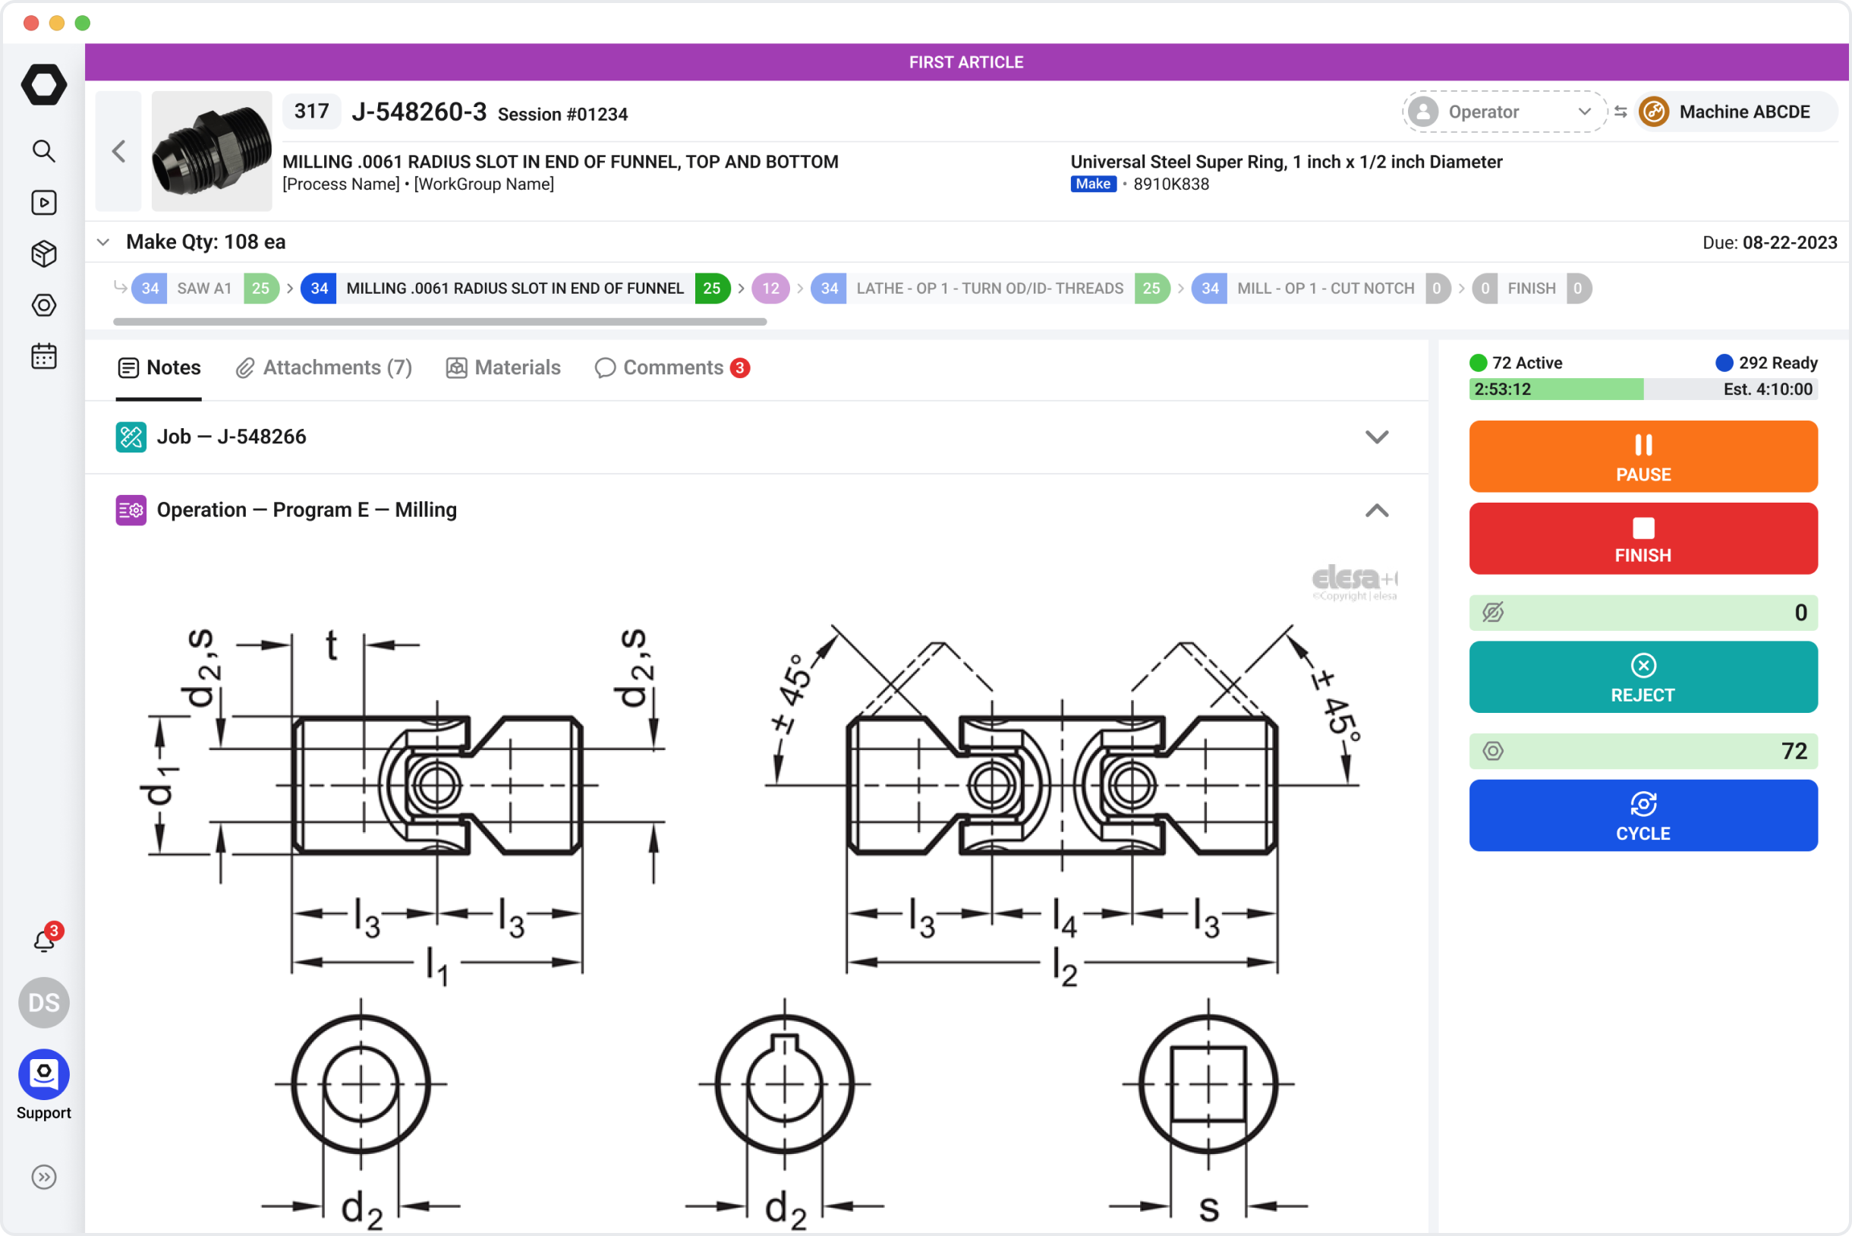
Task: Collapse the Make Qty section chevron
Action: 102,242
